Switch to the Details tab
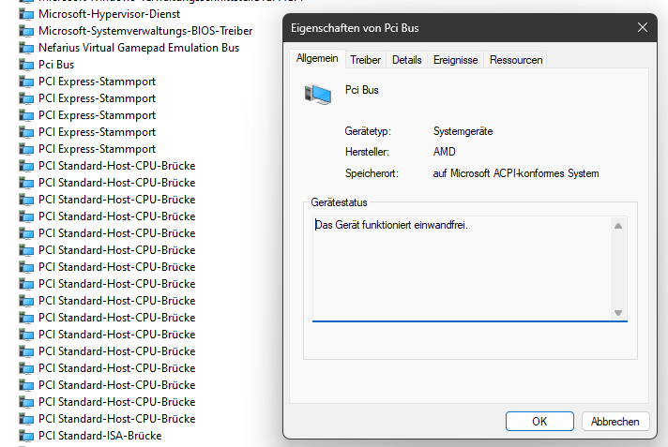Image resolution: width=668 pixels, height=447 pixels. (406, 60)
